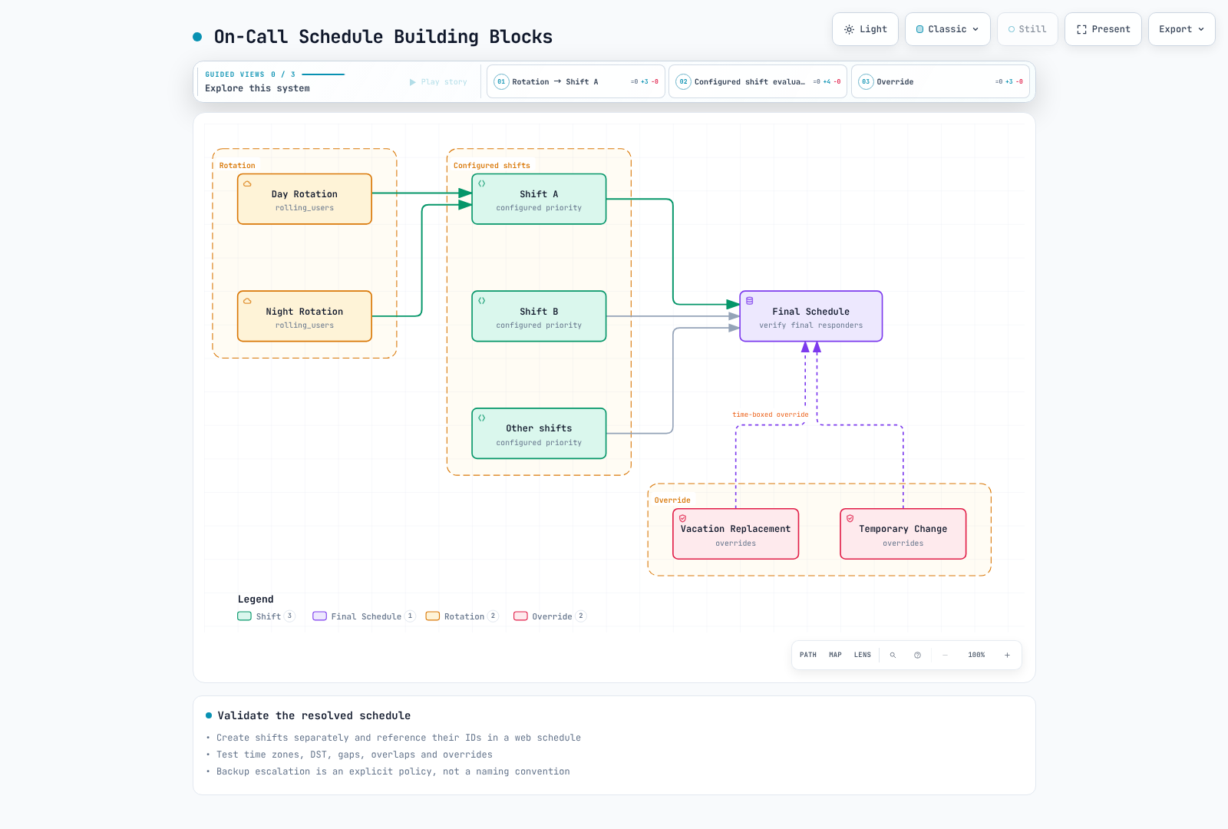Toggle the Light theme button
Image resolution: width=1228 pixels, height=829 pixels.
pyautogui.click(x=865, y=29)
